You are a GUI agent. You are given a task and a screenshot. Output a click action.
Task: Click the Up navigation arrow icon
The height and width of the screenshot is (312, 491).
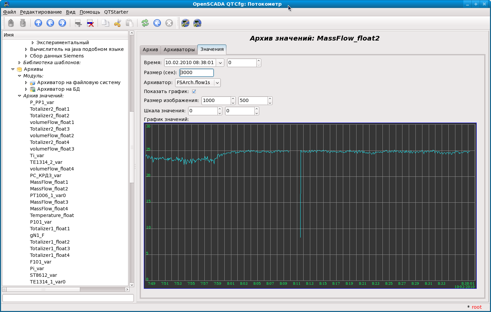point(38,23)
